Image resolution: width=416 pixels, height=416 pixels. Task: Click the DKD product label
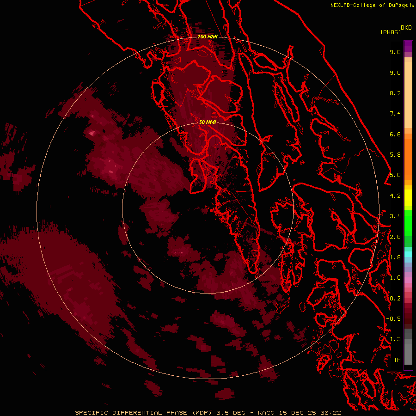[x=406, y=28]
